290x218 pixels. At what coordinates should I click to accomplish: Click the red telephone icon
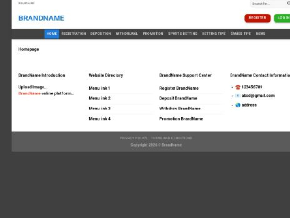pyautogui.click(x=238, y=87)
